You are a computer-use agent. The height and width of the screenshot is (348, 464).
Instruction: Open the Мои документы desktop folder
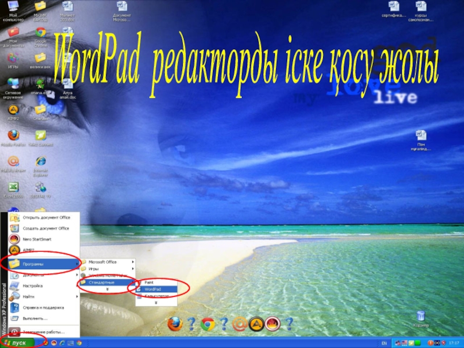click(x=13, y=37)
